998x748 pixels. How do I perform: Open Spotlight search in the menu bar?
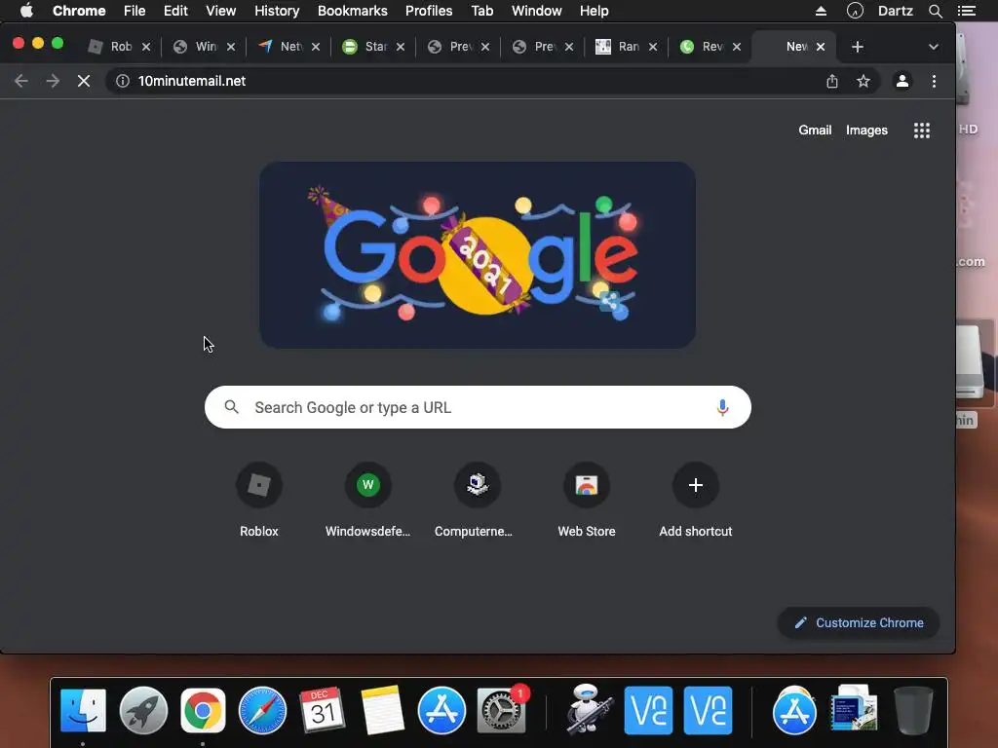tap(935, 11)
